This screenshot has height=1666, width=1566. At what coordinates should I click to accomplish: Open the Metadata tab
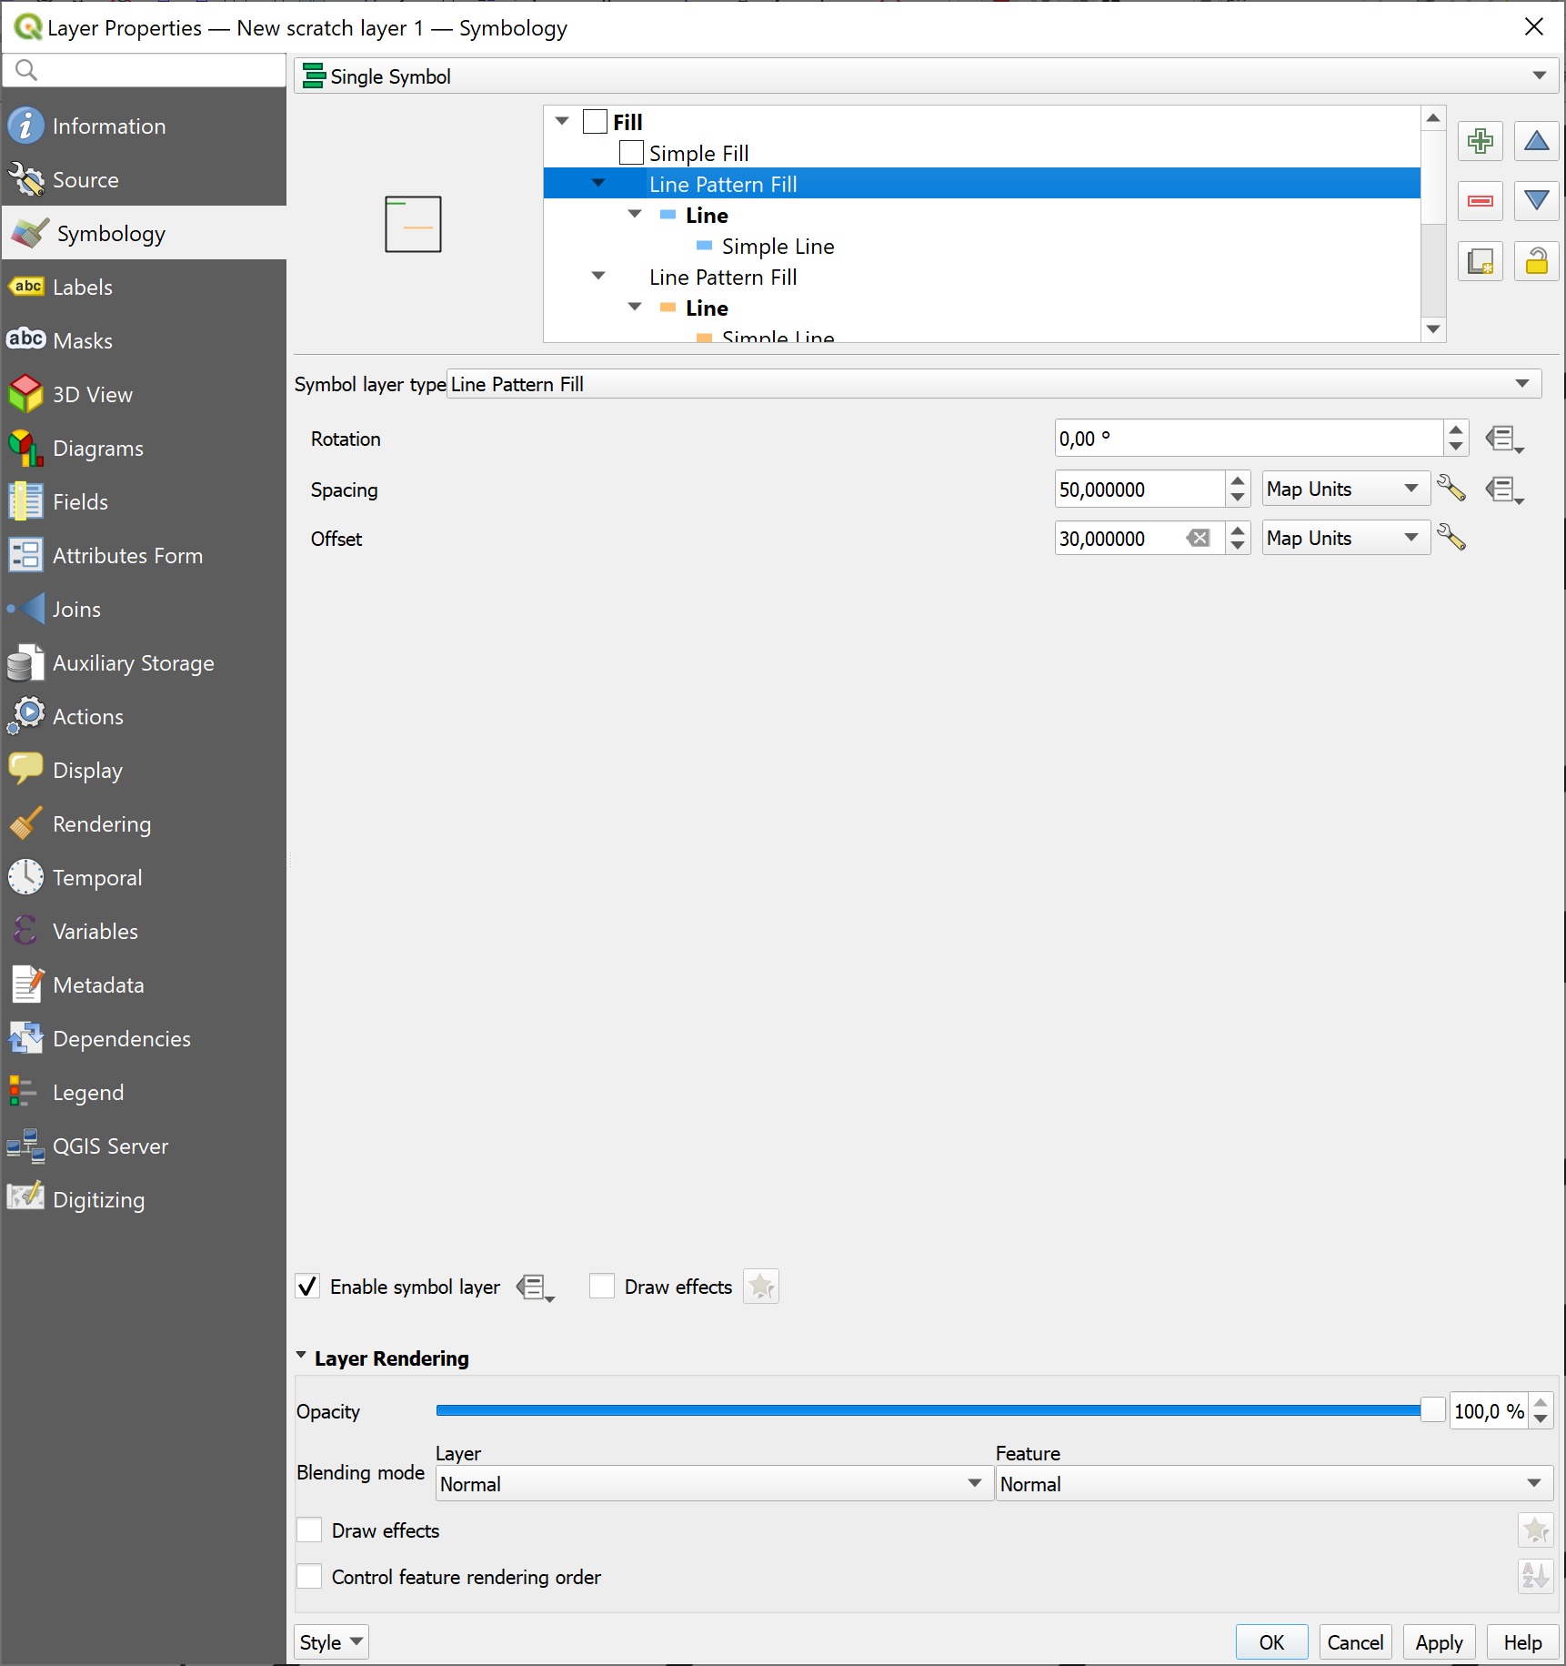(x=144, y=985)
